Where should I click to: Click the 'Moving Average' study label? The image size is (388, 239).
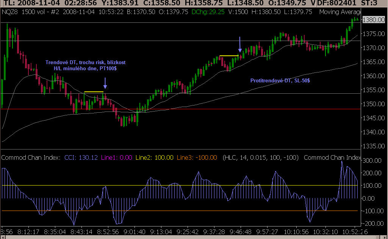(x=340, y=12)
